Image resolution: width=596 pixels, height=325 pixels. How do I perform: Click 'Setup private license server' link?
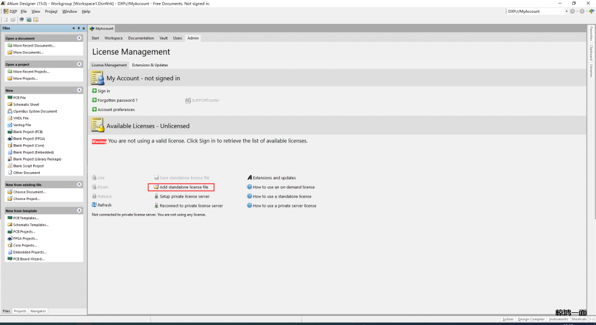click(x=185, y=197)
